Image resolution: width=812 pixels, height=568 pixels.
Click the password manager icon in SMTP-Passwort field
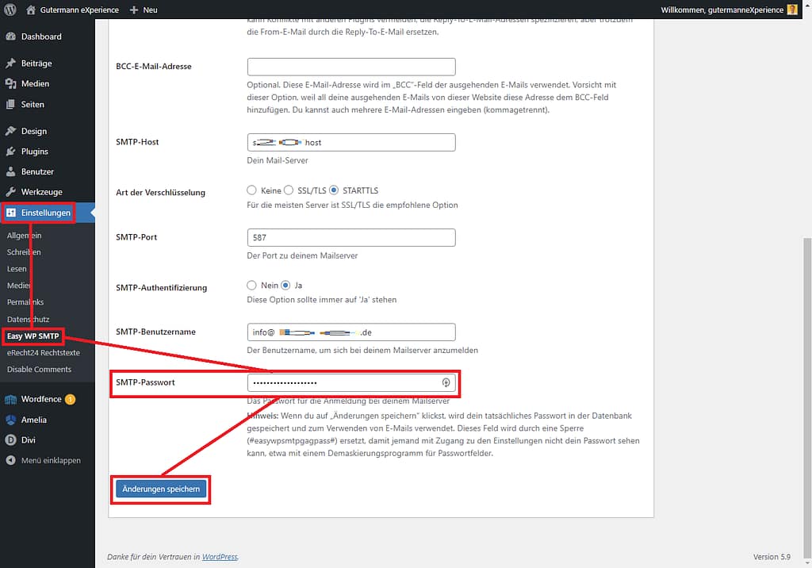(446, 382)
